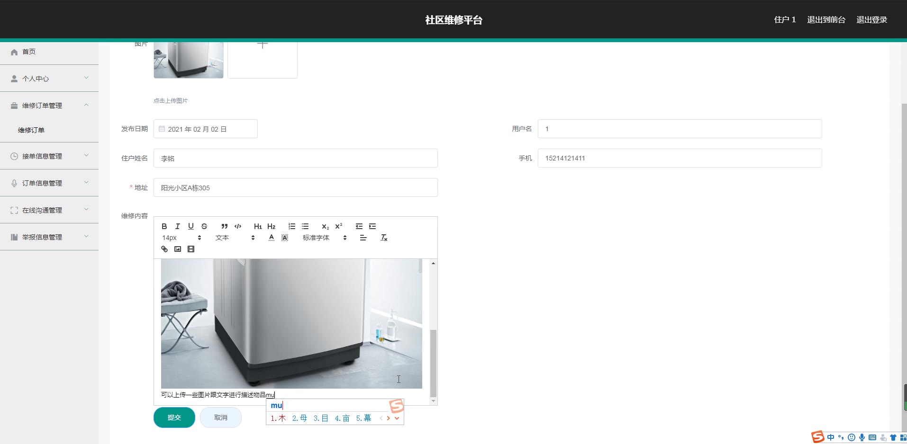This screenshot has width=907, height=444.
Task: Choose IME candidate 4 亩
Action: coord(342,418)
